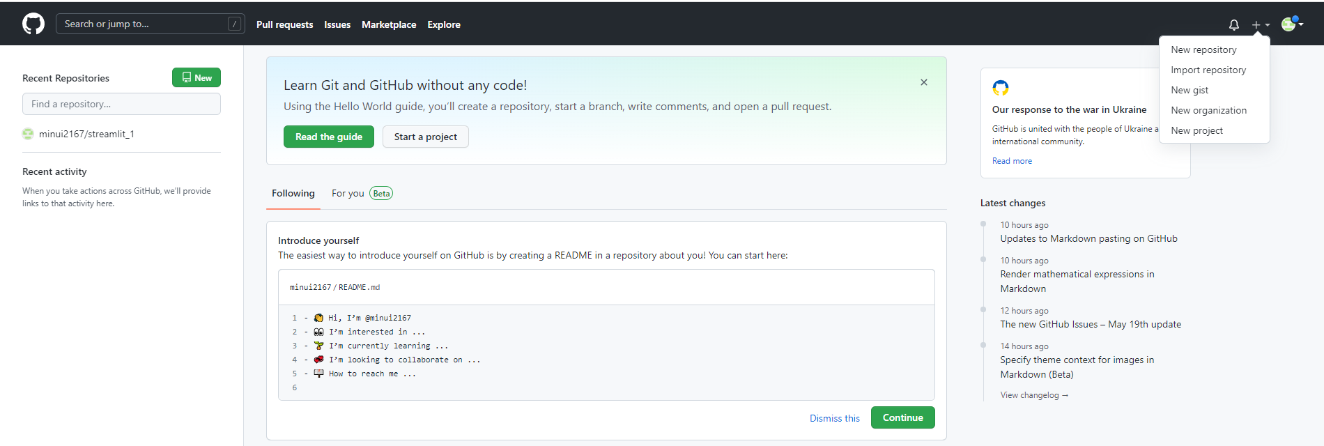Screen dimensions: 1324x446
Task: Click the Beta badge
Action: 381,193
